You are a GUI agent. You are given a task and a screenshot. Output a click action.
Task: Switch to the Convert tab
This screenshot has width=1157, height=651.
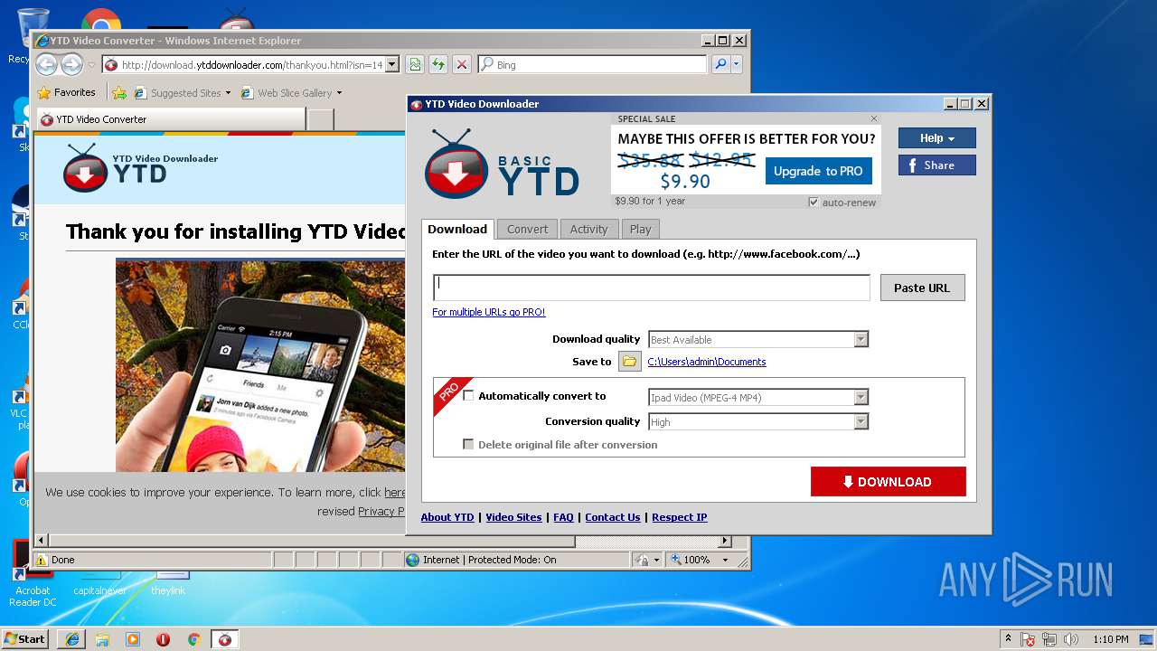pos(527,229)
